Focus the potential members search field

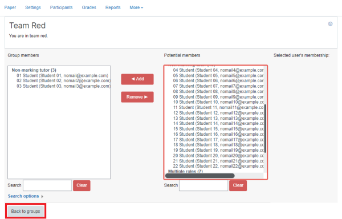point(203,185)
